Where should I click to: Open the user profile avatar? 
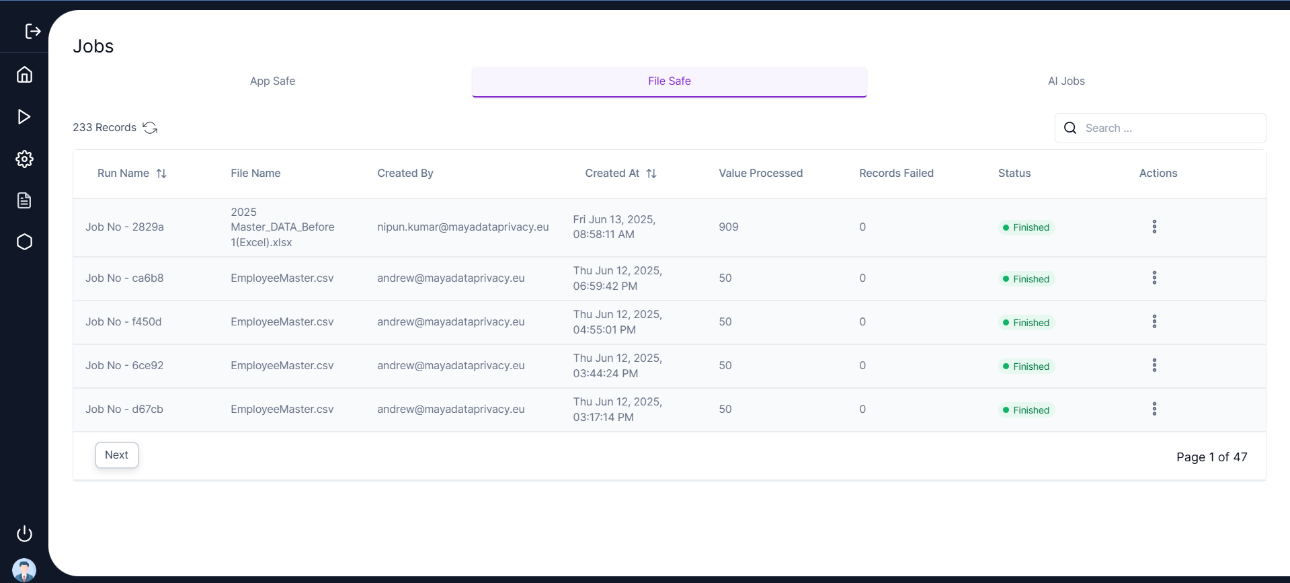24,570
